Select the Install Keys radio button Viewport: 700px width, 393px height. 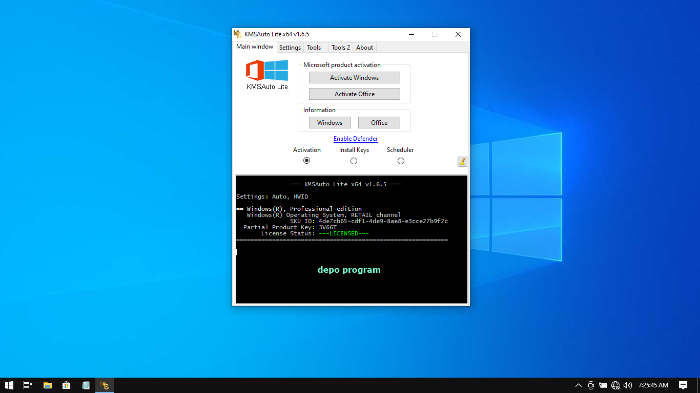354,161
